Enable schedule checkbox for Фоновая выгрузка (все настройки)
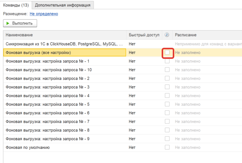Screen dimensions: 242x163 tap(167, 53)
